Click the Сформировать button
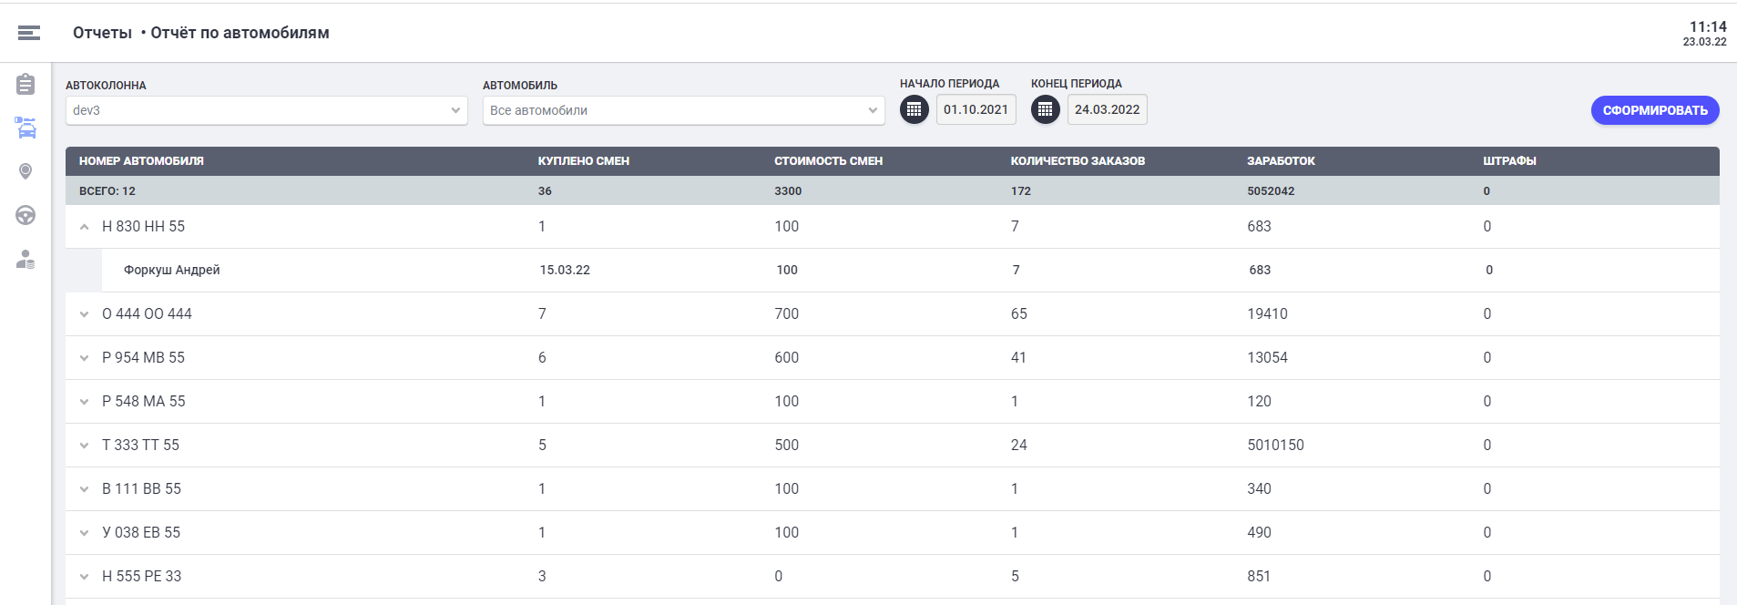 point(1654,110)
